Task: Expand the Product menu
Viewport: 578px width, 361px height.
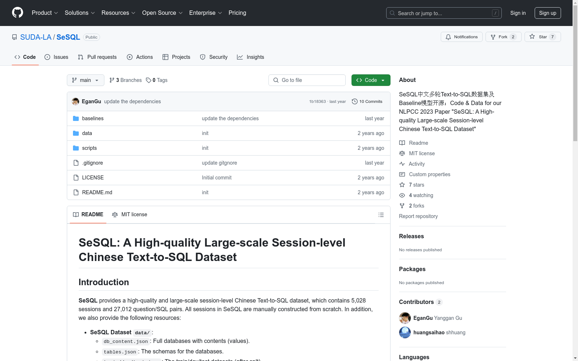Action: (45, 13)
